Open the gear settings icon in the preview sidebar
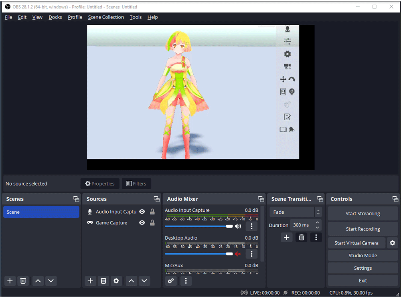This screenshot has height=297, width=401. (x=287, y=54)
